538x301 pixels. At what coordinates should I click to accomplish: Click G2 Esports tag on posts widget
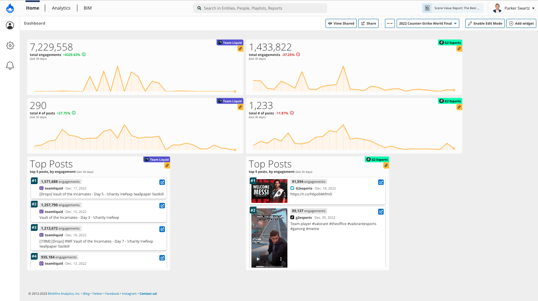(450, 101)
